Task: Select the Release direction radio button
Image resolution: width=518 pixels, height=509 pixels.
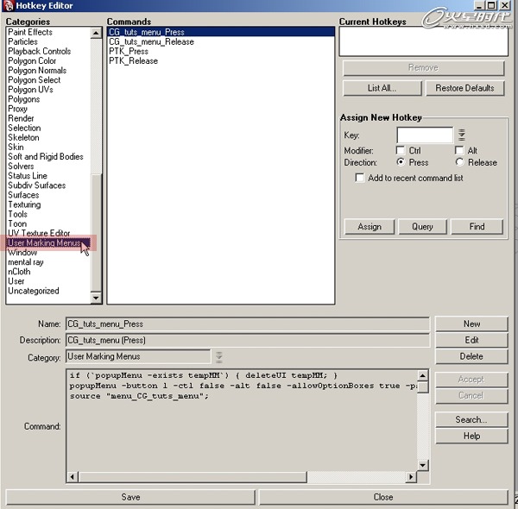Action: [x=459, y=162]
